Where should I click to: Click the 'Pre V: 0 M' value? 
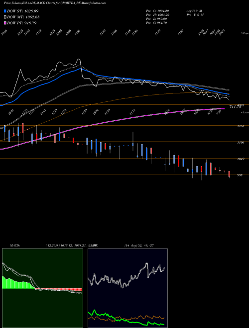click(x=196, y=15)
